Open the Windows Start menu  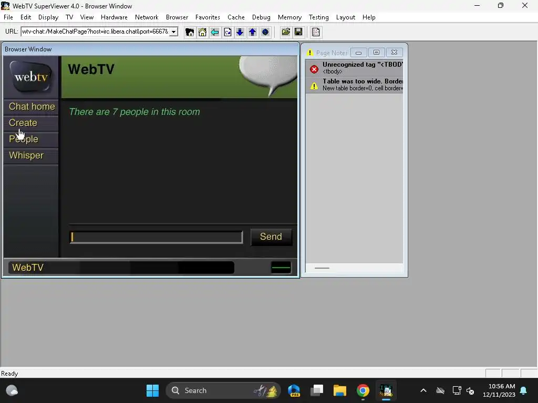pos(152,390)
